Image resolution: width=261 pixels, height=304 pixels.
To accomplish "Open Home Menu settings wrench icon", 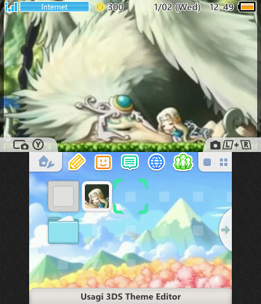I will click(46, 162).
